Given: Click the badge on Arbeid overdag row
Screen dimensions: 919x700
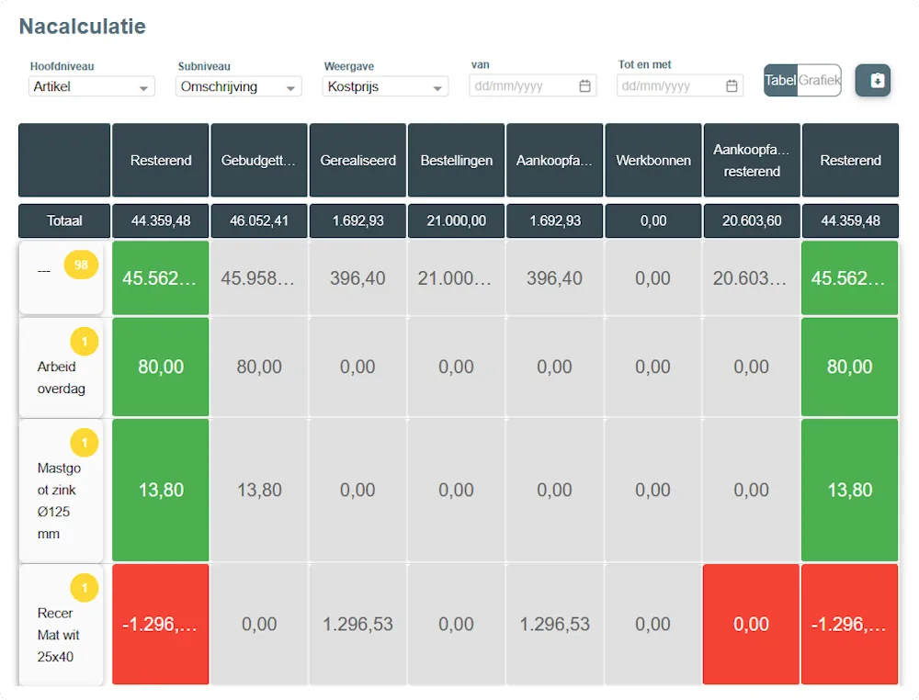Looking at the screenshot, I should [85, 342].
